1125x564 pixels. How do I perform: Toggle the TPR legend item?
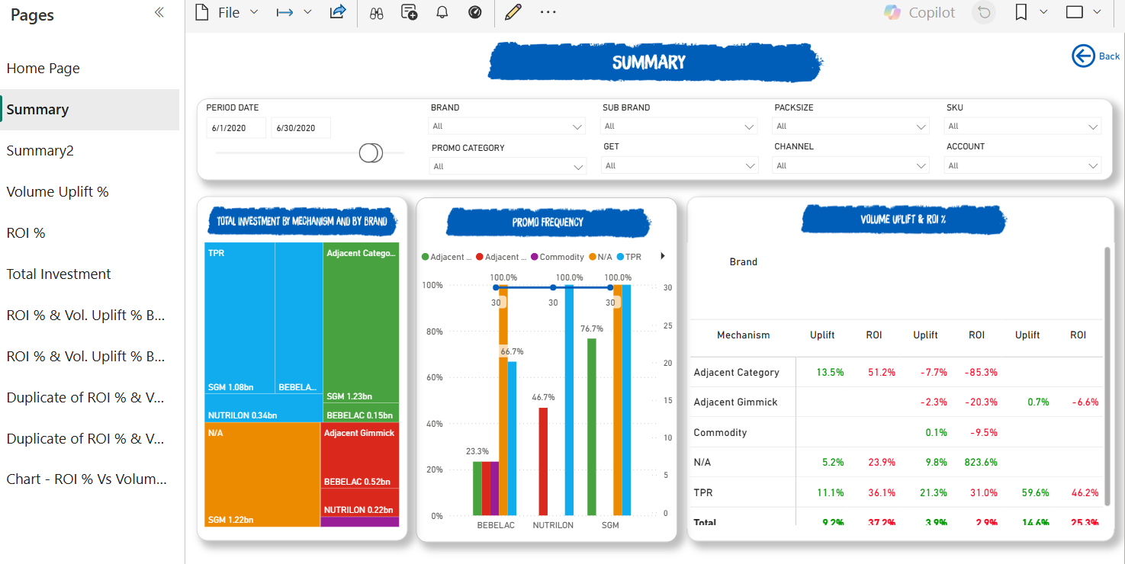point(628,257)
